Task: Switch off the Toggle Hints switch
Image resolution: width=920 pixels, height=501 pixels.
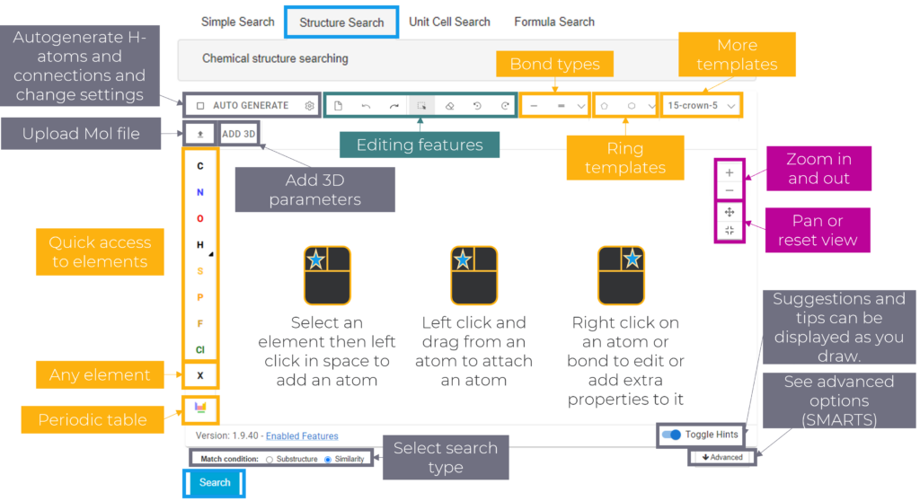Action: pos(671,435)
